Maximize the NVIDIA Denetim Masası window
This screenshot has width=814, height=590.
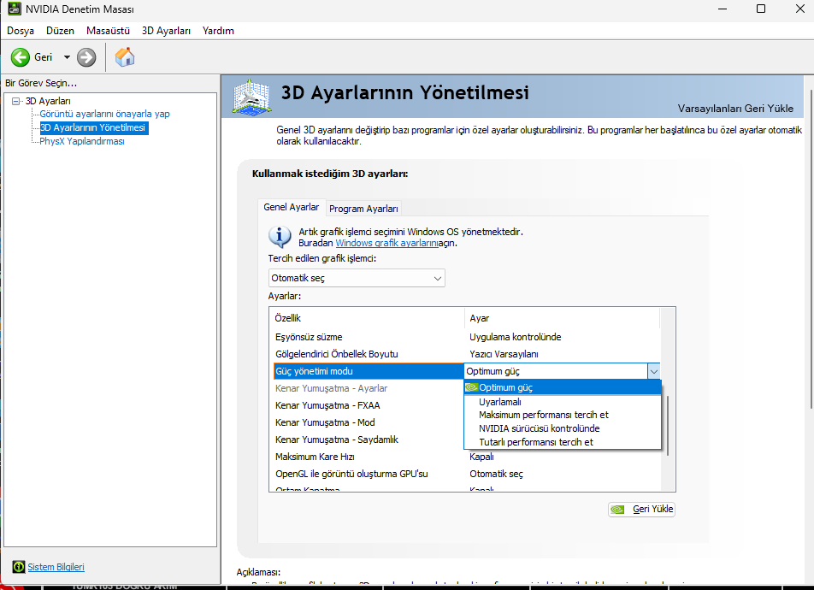(x=761, y=9)
